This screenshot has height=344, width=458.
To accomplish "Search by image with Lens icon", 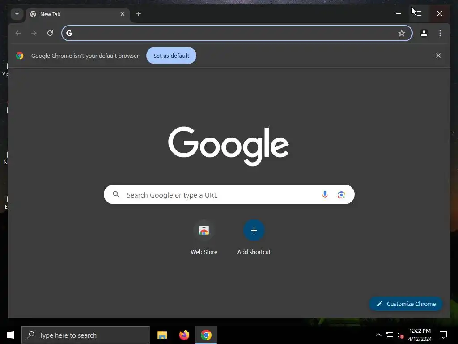I will [x=341, y=194].
